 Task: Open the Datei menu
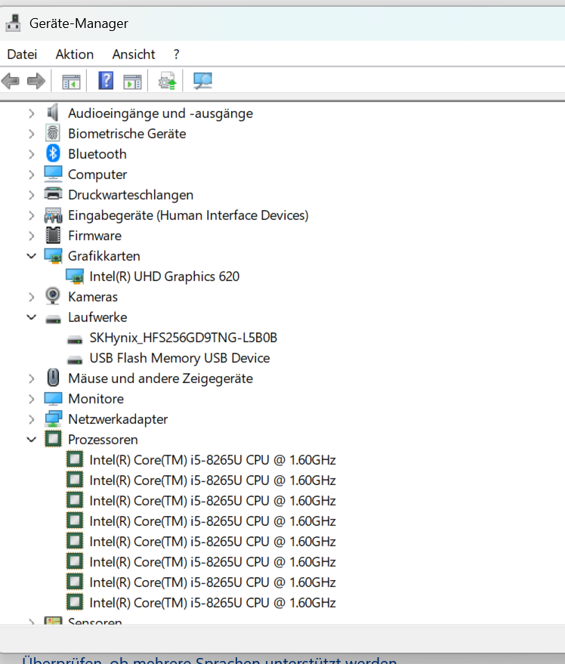click(22, 54)
